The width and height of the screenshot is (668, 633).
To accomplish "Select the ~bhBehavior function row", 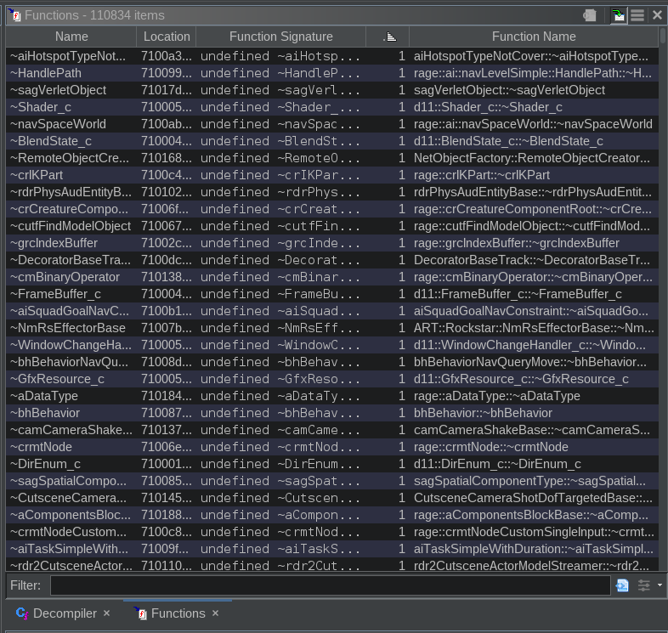I will coord(332,413).
